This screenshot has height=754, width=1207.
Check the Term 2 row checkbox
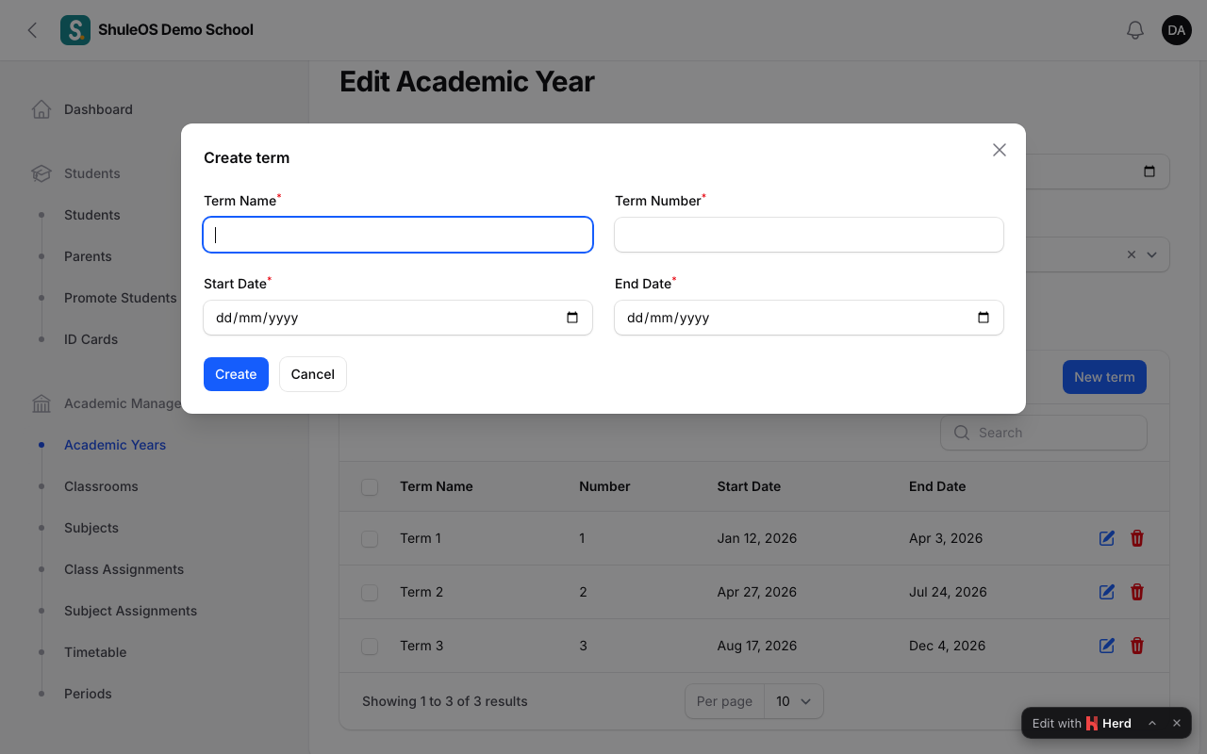(370, 592)
